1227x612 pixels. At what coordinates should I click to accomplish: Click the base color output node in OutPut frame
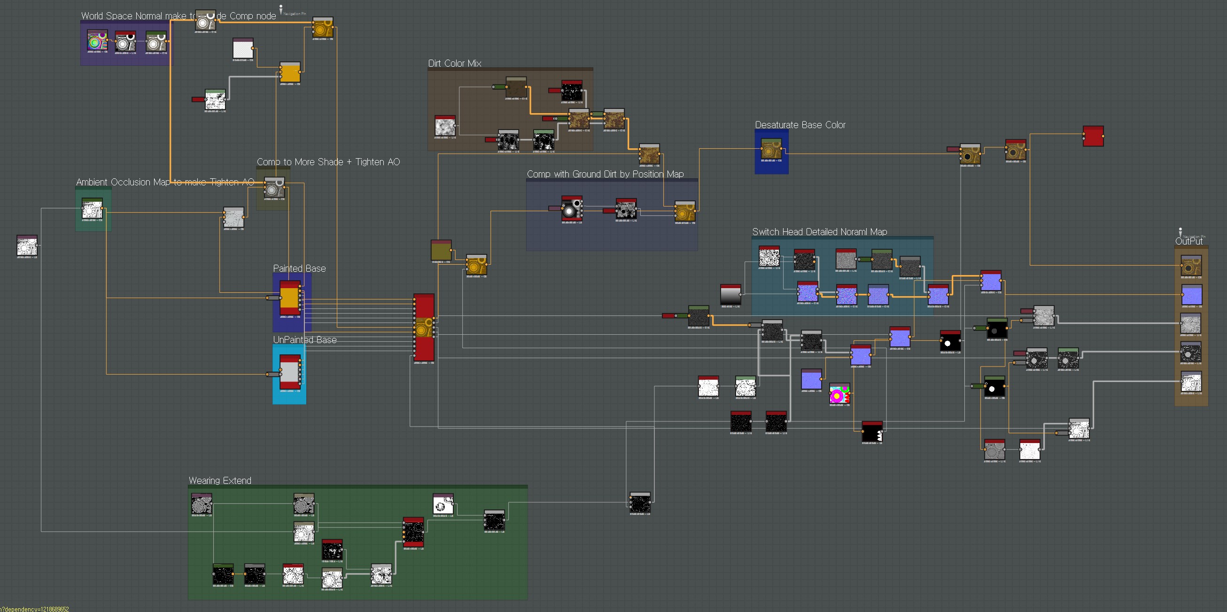(x=1191, y=266)
